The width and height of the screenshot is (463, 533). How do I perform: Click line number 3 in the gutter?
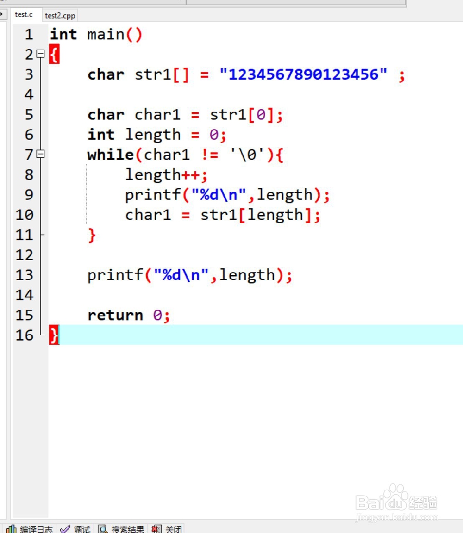(29, 74)
